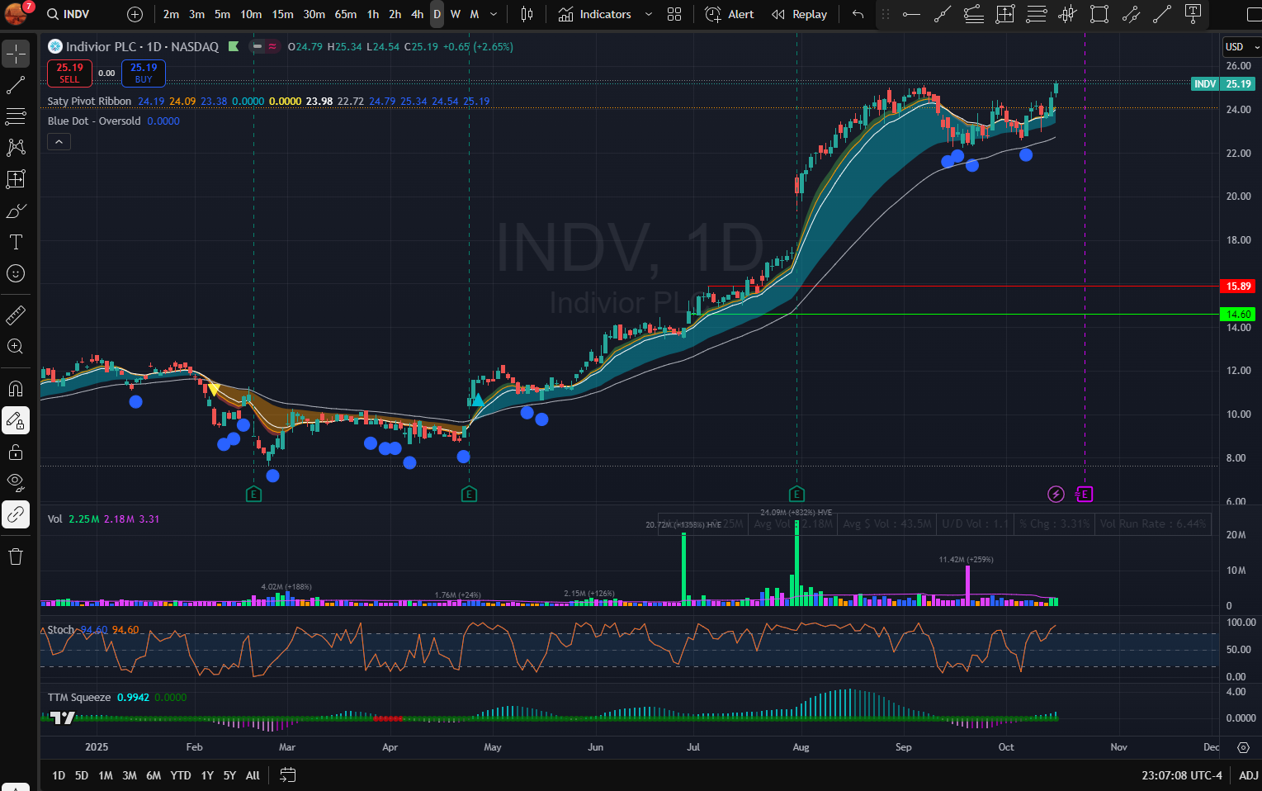Image resolution: width=1262 pixels, height=791 pixels.
Task: Open the indicator templates grid icon
Action: click(x=674, y=14)
